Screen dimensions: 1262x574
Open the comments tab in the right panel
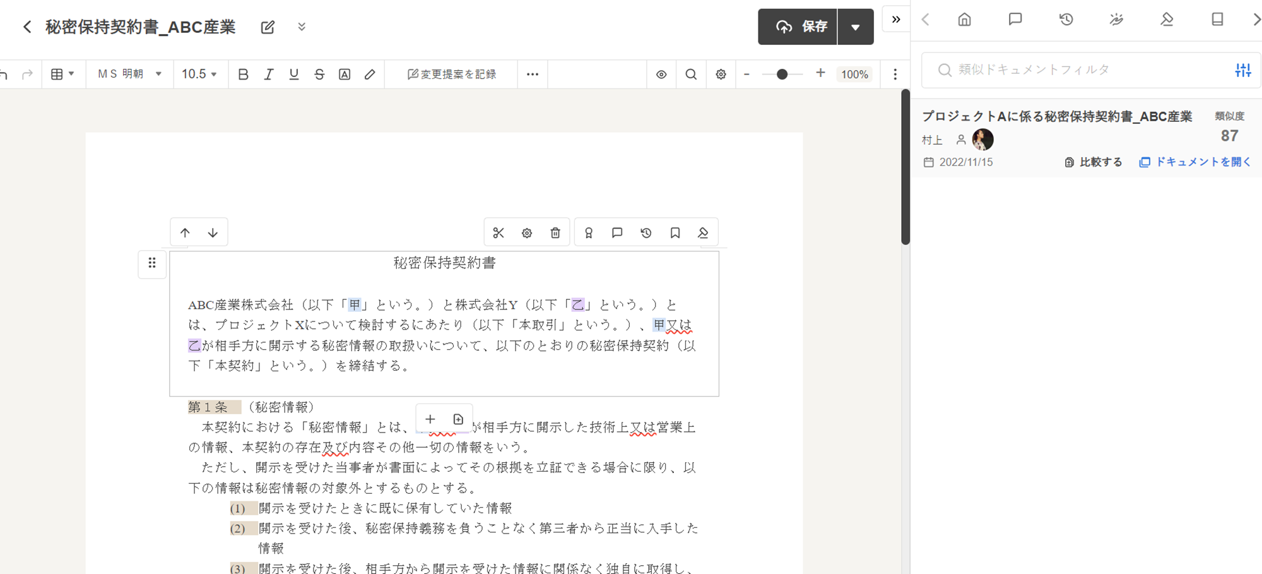point(1015,20)
